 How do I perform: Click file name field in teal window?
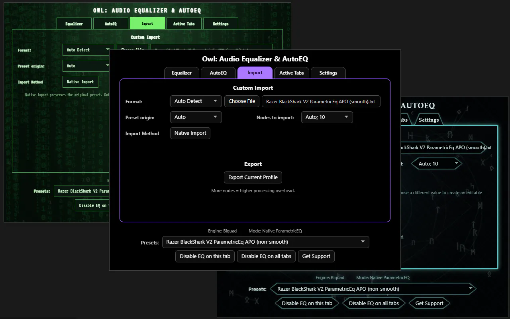[443, 147]
